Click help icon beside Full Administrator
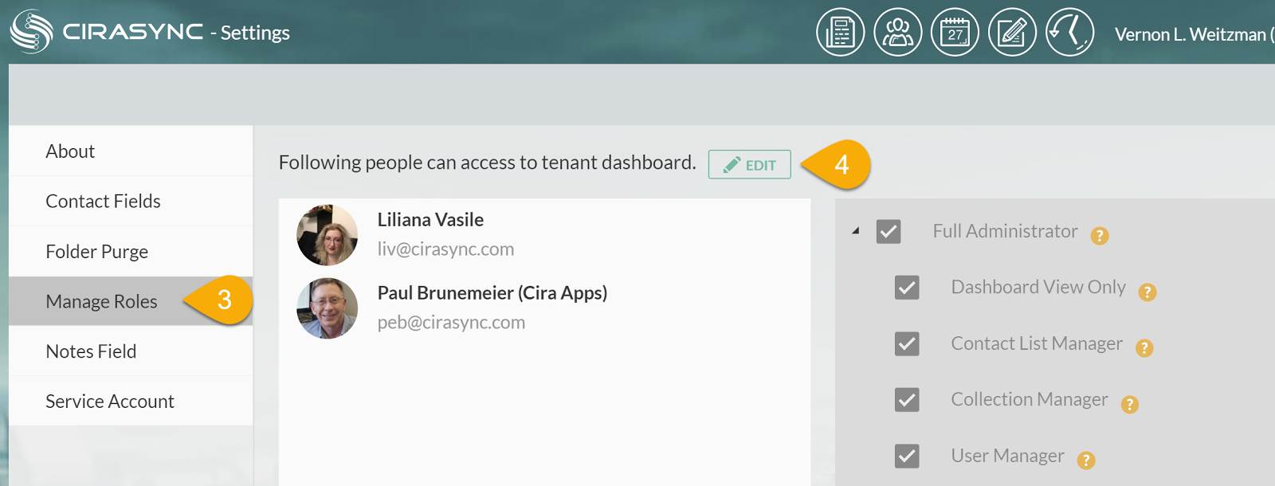The width and height of the screenshot is (1275, 486). 1100,236
